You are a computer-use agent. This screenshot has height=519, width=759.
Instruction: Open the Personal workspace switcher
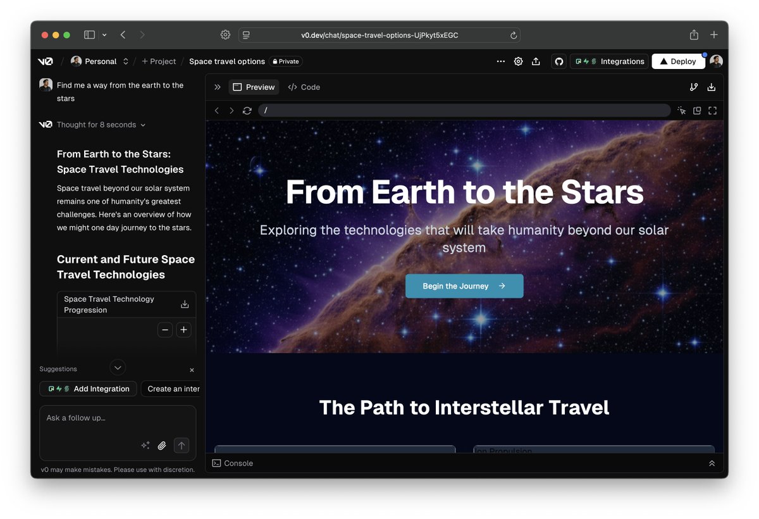coord(100,61)
